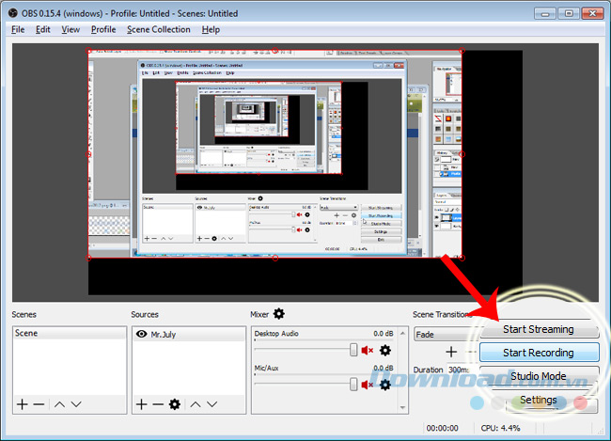Open the Help menu
Viewport: 611px width, 441px height.
tap(211, 30)
